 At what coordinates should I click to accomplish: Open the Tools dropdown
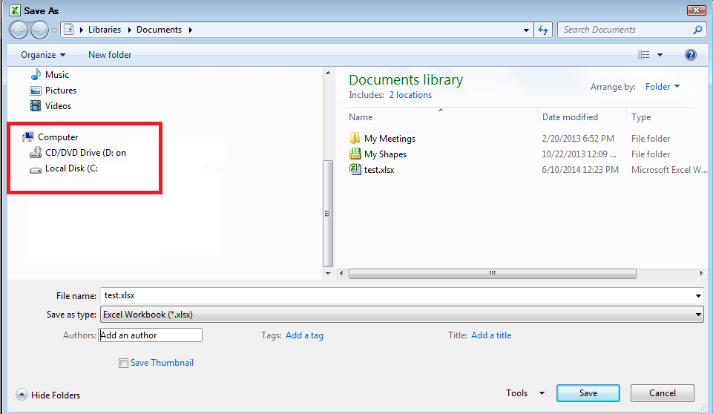(x=525, y=393)
